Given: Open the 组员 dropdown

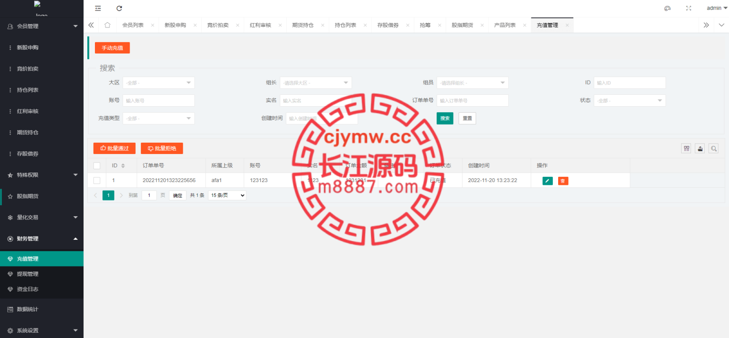Looking at the screenshot, I should coord(473,82).
